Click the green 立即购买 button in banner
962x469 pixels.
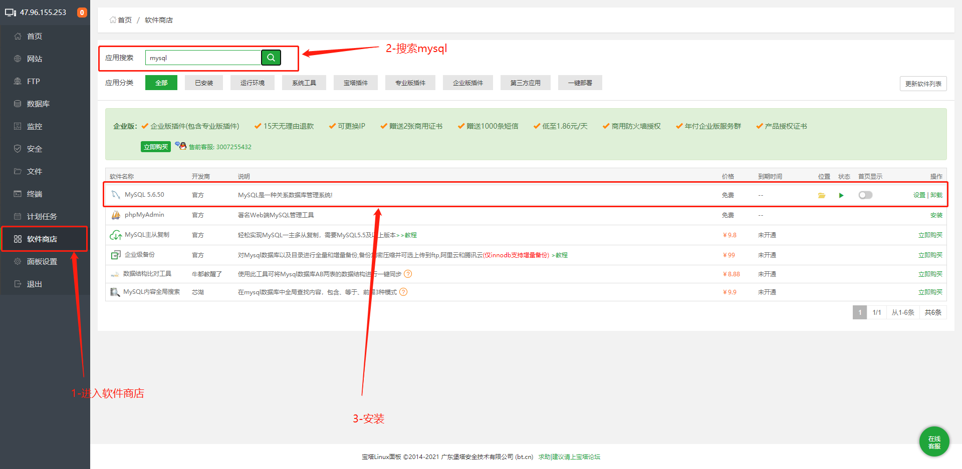tap(156, 147)
